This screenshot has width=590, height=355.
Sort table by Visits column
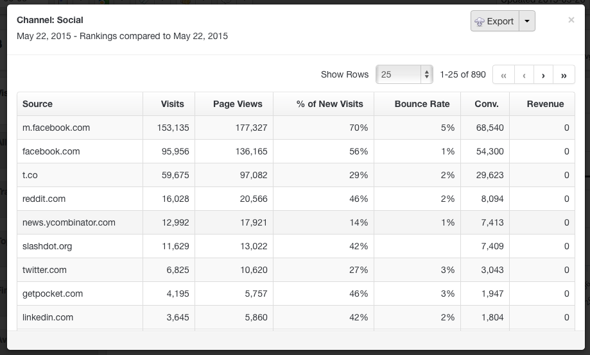pyautogui.click(x=172, y=104)
